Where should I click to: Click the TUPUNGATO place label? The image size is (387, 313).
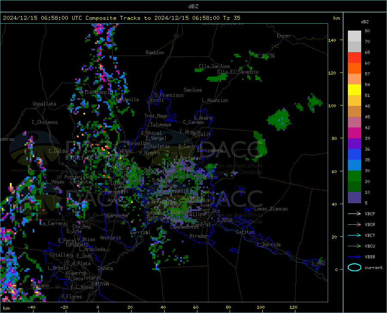(77, 245)
